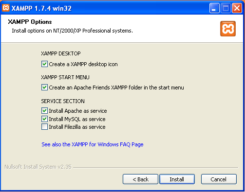Click the Install button
Screen dimensions: 245x192
[177, 179]
